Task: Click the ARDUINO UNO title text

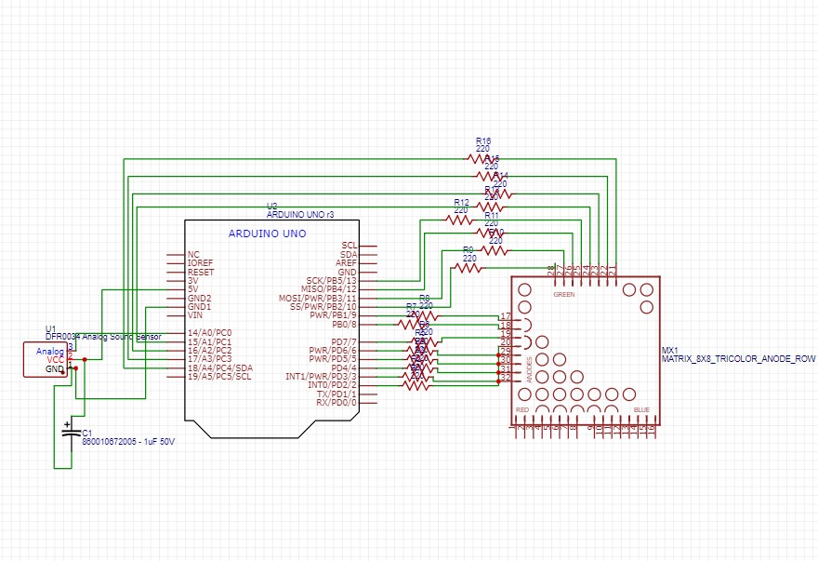Action: pyautogui.click(x=268, y=234)
